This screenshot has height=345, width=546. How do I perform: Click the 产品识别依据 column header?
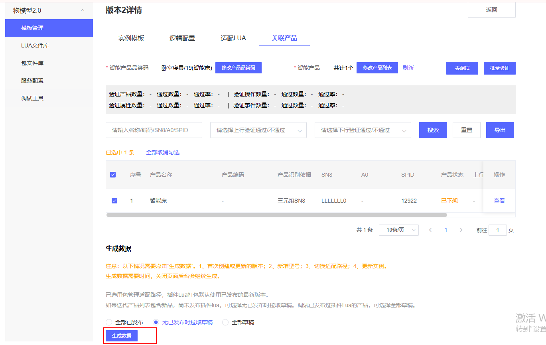(294, 175)
